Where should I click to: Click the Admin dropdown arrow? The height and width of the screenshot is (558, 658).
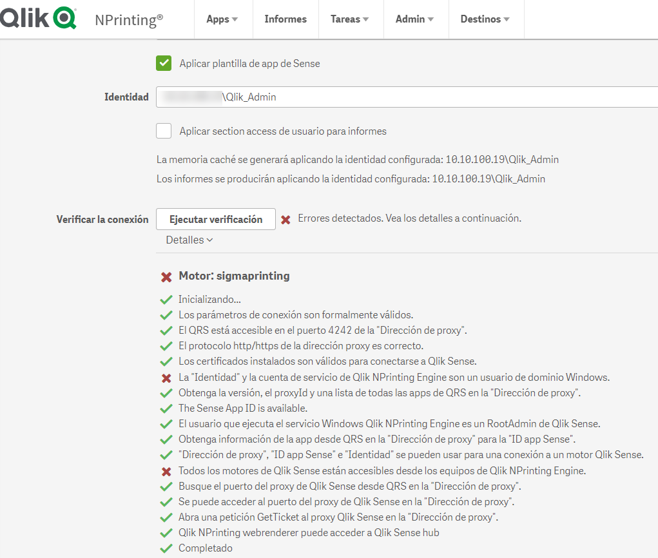[x=431, y=20]
